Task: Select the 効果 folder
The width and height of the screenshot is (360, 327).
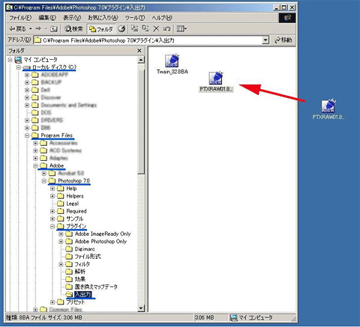Action: 80,279
